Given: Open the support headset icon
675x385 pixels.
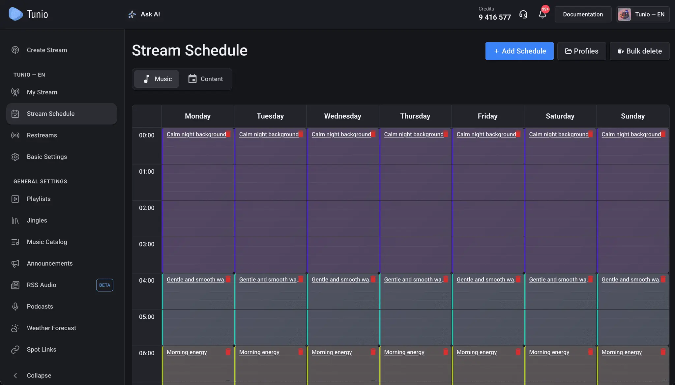Looking at the screenshot, I should point(523,14).
